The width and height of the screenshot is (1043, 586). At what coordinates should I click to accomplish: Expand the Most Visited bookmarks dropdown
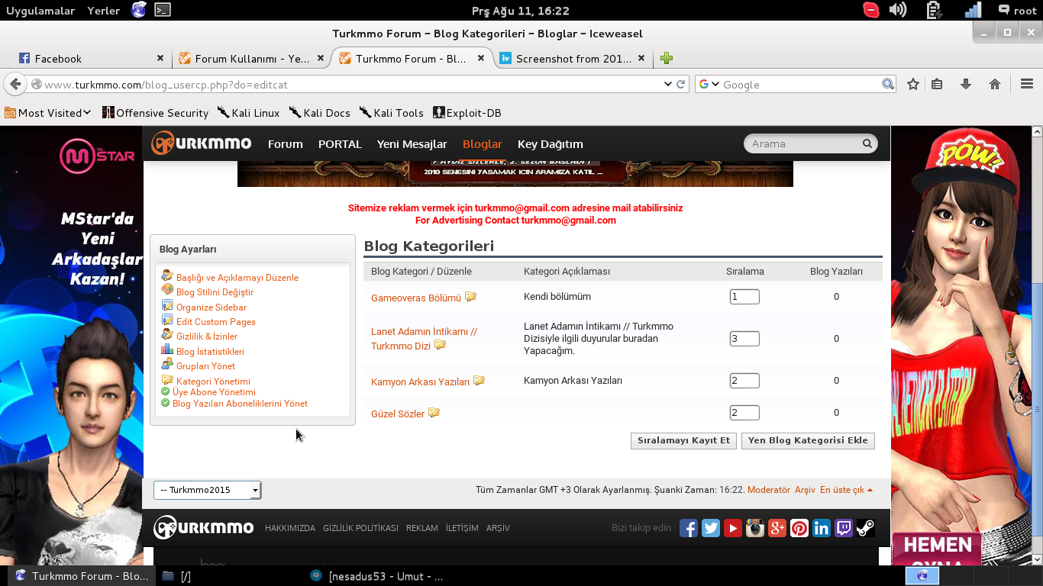click(x=48, y=113)
